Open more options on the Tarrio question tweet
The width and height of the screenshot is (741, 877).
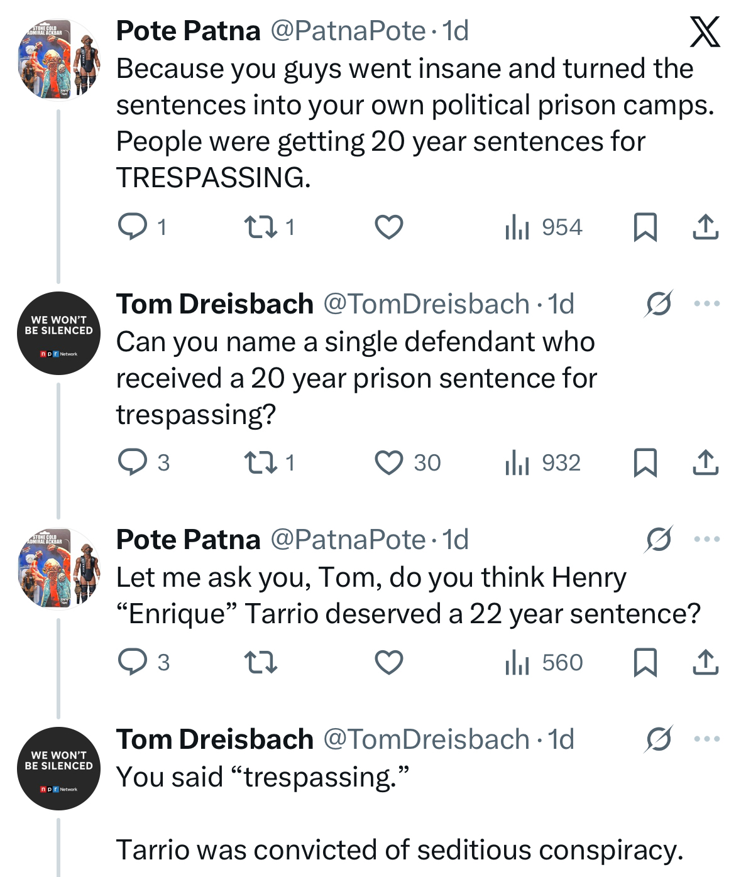(707, 540)
